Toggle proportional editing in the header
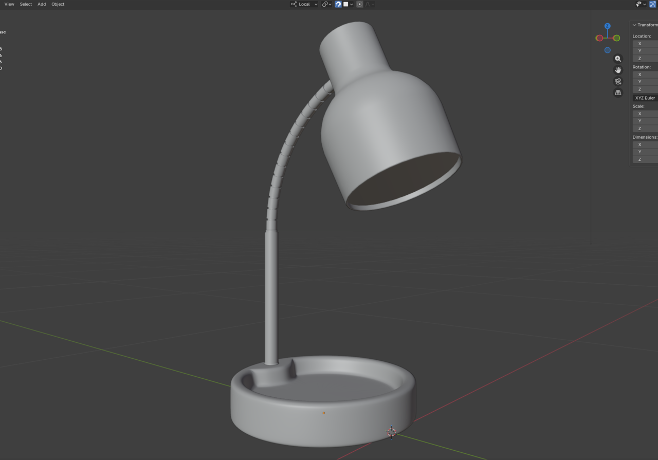The image size is (658, 460). click(x=359, y=4)
